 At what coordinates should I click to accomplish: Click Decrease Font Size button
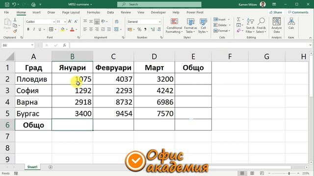tap(76, 22)
